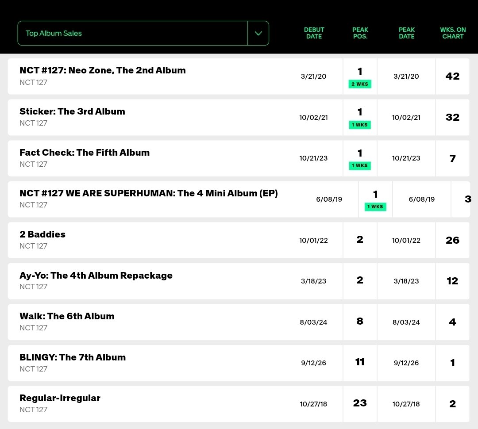Click debut date 10/21/23 for Fact Check
The image size is (478, 429).
point(313,158)
